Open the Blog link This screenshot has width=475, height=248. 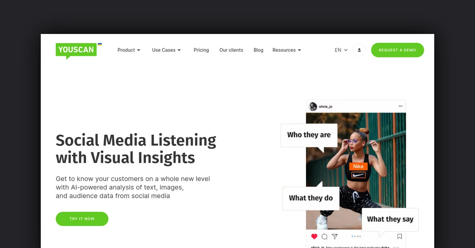pos(258,50)
